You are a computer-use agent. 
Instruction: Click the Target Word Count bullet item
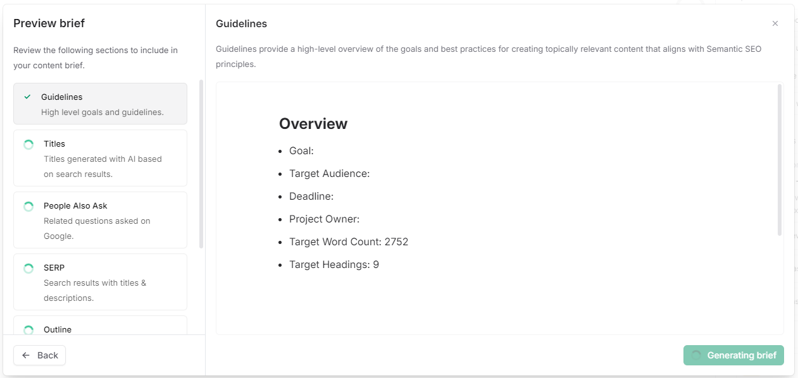[x=349, y=241]
